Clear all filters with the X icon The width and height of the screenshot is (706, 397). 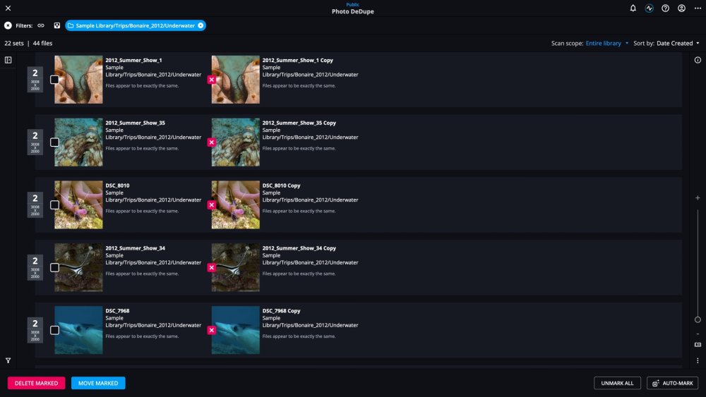coord(8,25)
